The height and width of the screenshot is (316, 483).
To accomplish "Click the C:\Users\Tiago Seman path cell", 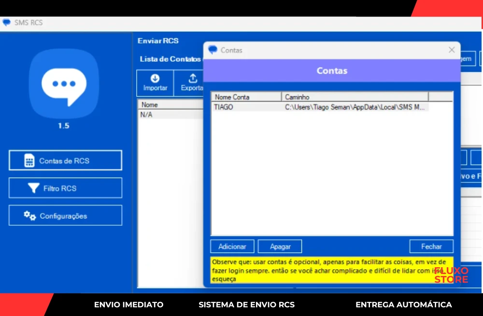I will pos(355,107).
